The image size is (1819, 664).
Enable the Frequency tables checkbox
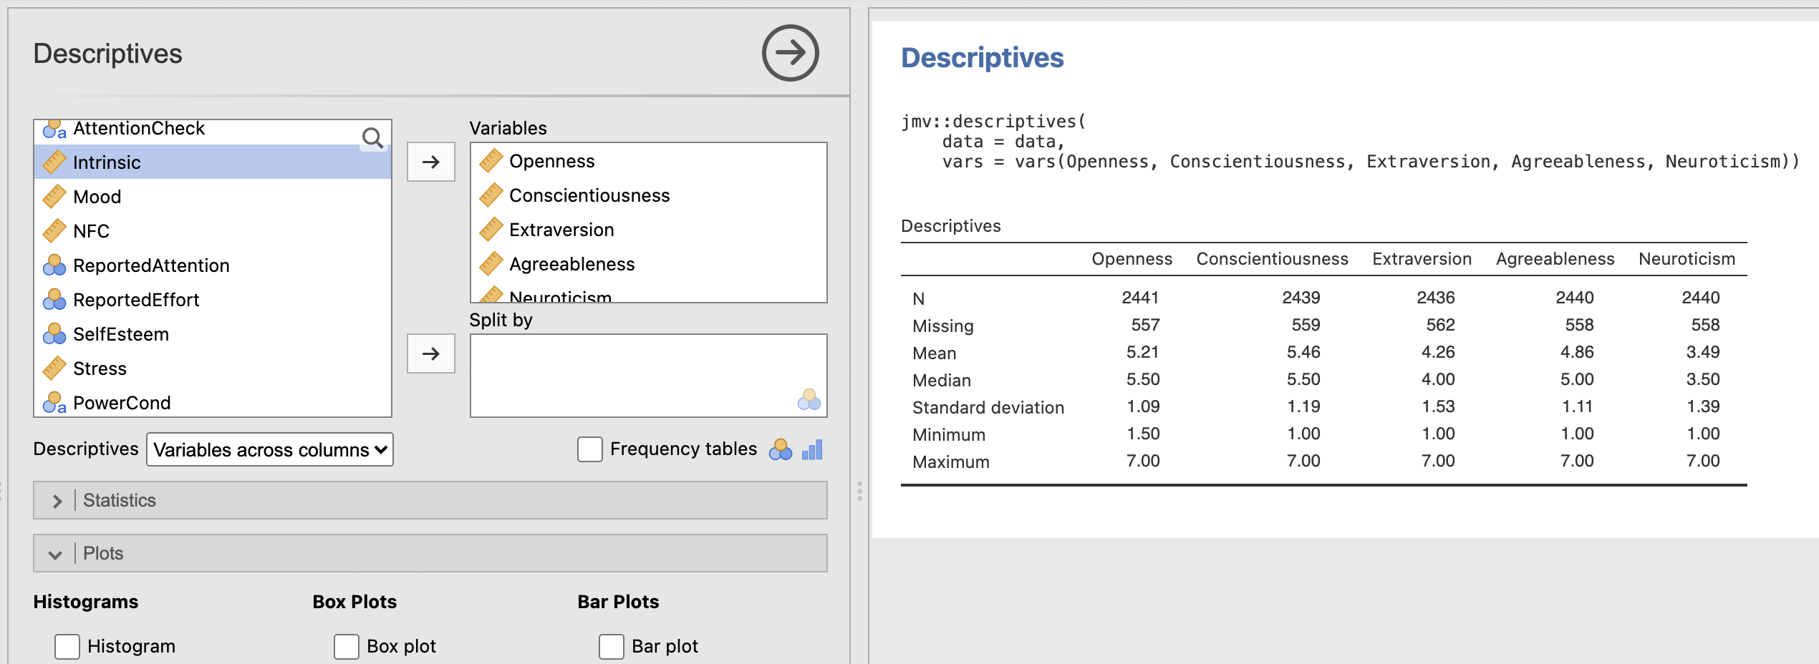(590, 449)
